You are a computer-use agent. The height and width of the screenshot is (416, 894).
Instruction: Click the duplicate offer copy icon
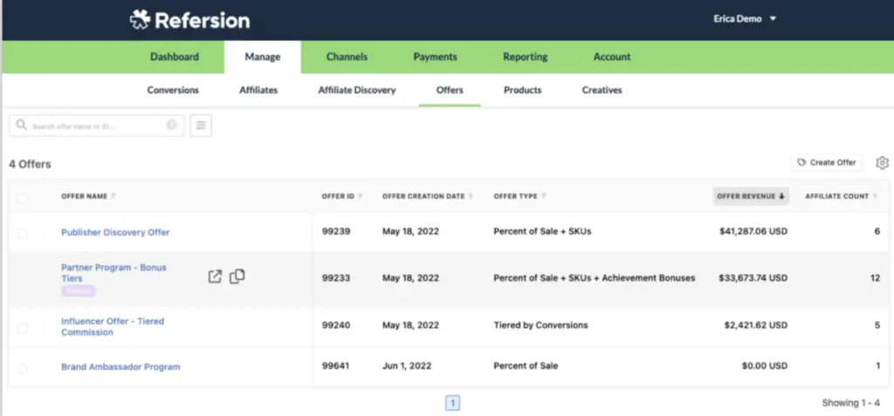click(x=237, y=276)
